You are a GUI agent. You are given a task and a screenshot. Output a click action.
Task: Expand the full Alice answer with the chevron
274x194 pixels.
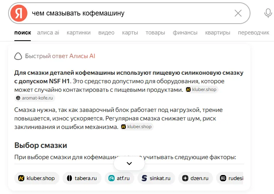(129, 163)
